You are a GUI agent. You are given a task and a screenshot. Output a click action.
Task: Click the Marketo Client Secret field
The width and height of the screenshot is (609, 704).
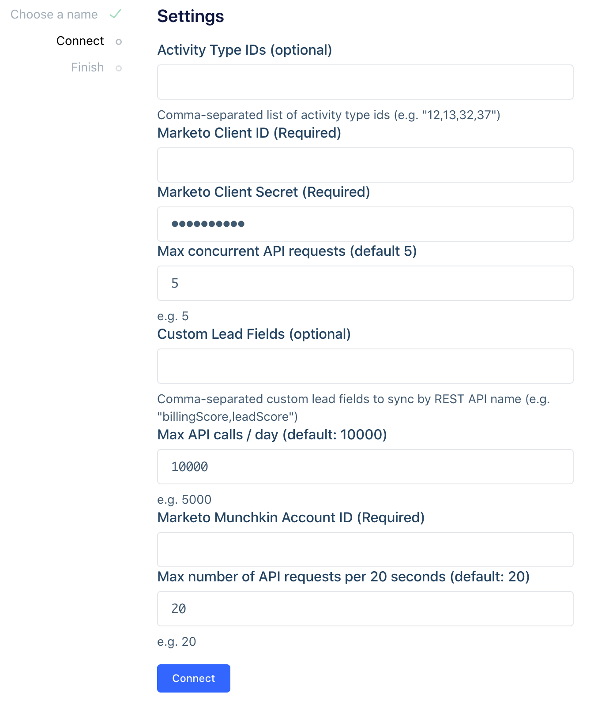365,224
